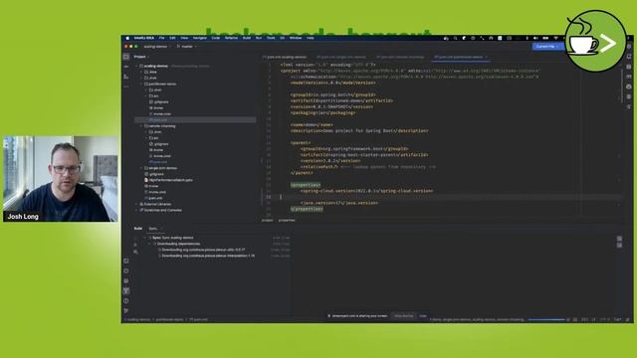Click the properties breadcrumb below editor
The image size is (637, 358).
tap(287, 221)
